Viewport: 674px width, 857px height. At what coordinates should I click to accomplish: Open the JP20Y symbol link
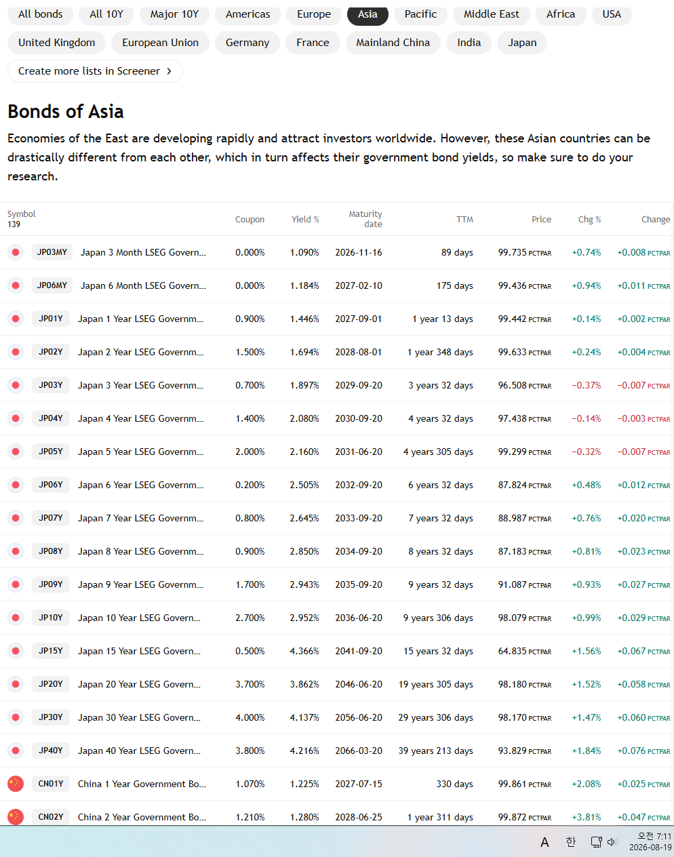(x=51, y=684)
